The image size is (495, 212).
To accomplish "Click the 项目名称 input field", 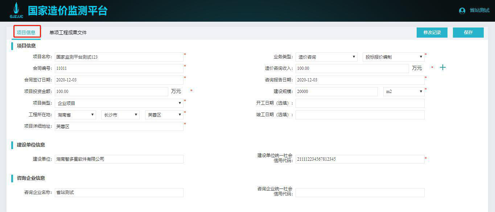I will [120, 57].
